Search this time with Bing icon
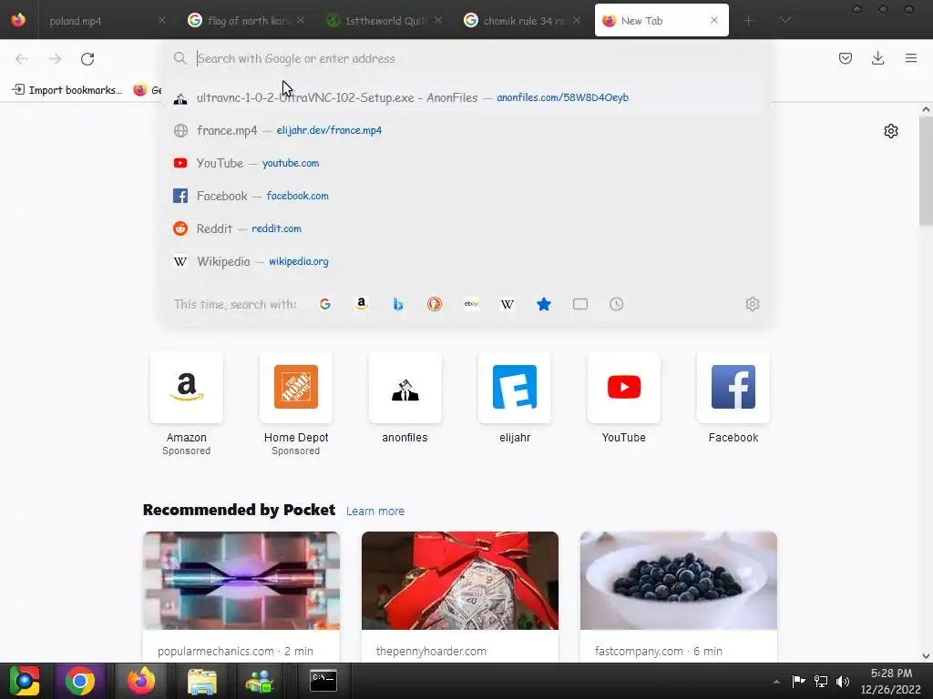Image resolution: width=933 pixels, height=699 pixels. [x=398, y=304]
